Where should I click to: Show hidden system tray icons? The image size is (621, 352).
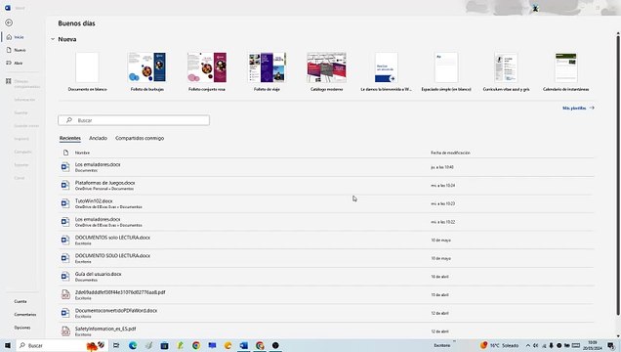pyautogui.click(x=527, y=346)
